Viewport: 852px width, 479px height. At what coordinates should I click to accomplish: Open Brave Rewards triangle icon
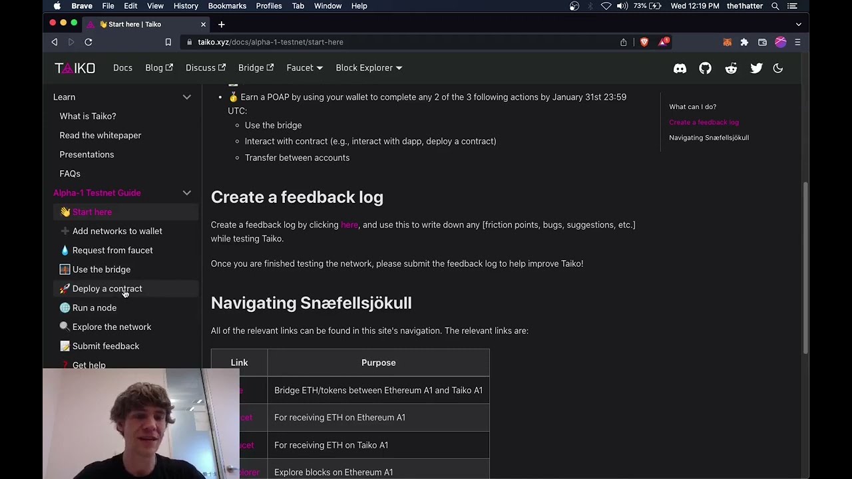coord(664,42)
